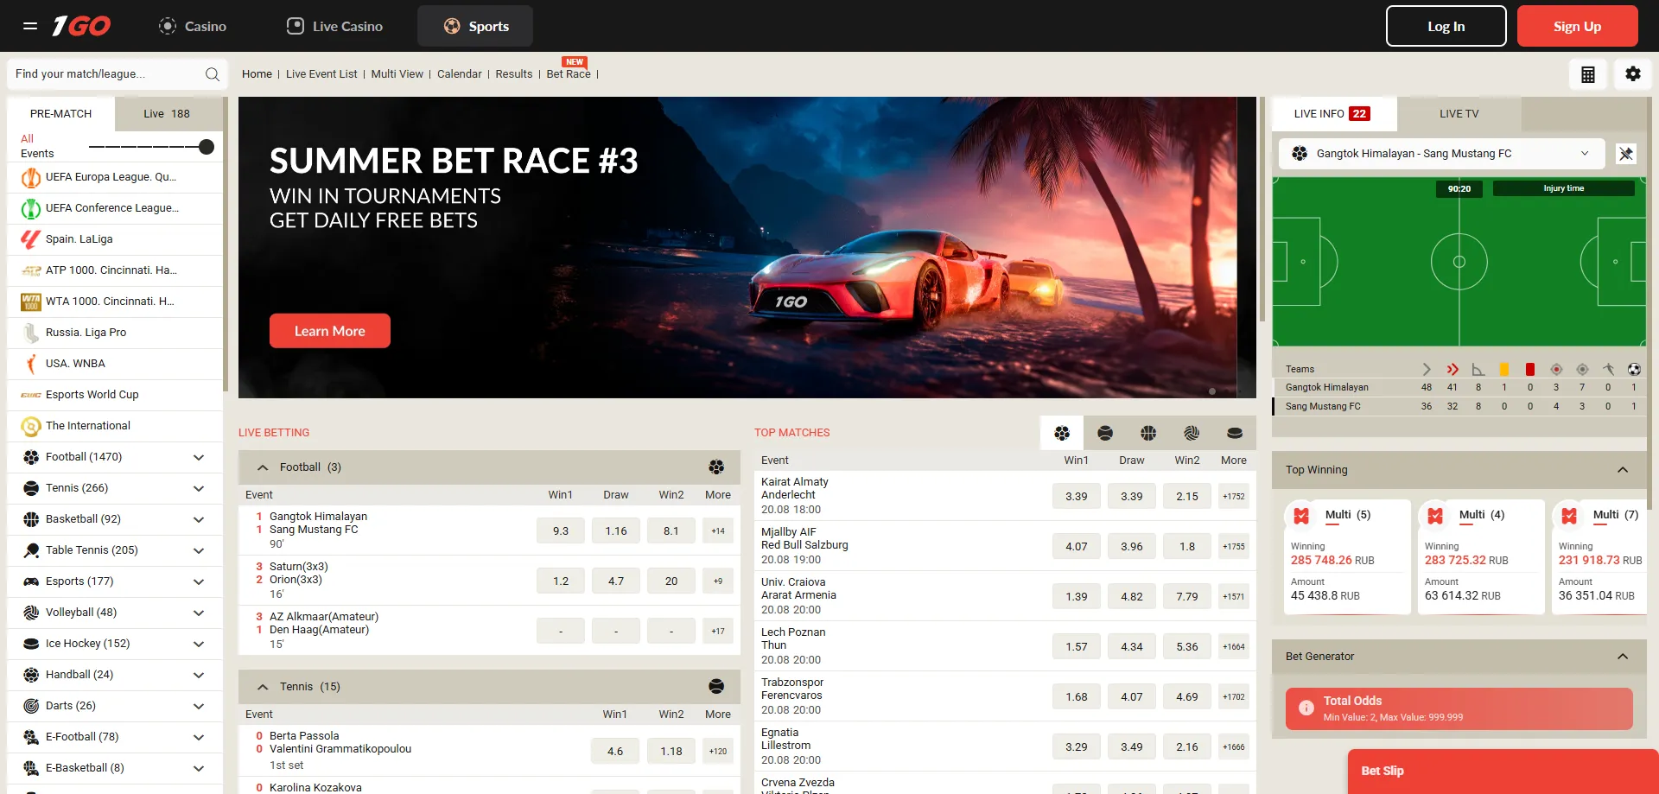Select the LIVE INFO tab
Viewport: 1659px width, 794px height.
pyautogui.click(x=1332, y=114)
